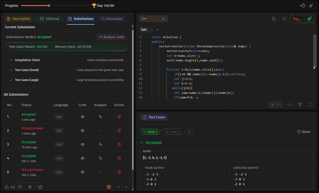The width and height of the screenshot is (319, 193).
Task: Delete submission 4 with trash icon
Action: pyautogui.click(x=119, y=158)
